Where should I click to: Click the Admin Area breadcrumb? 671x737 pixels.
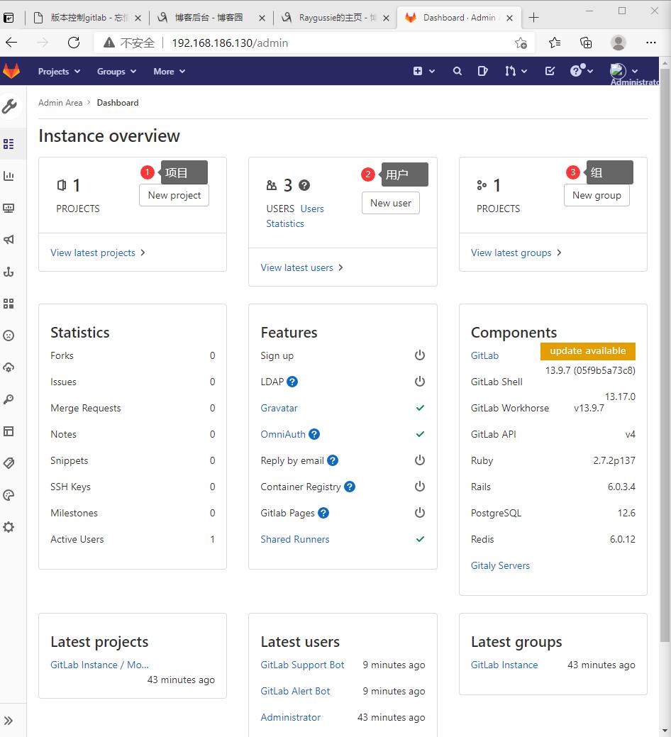click(60, 103)
